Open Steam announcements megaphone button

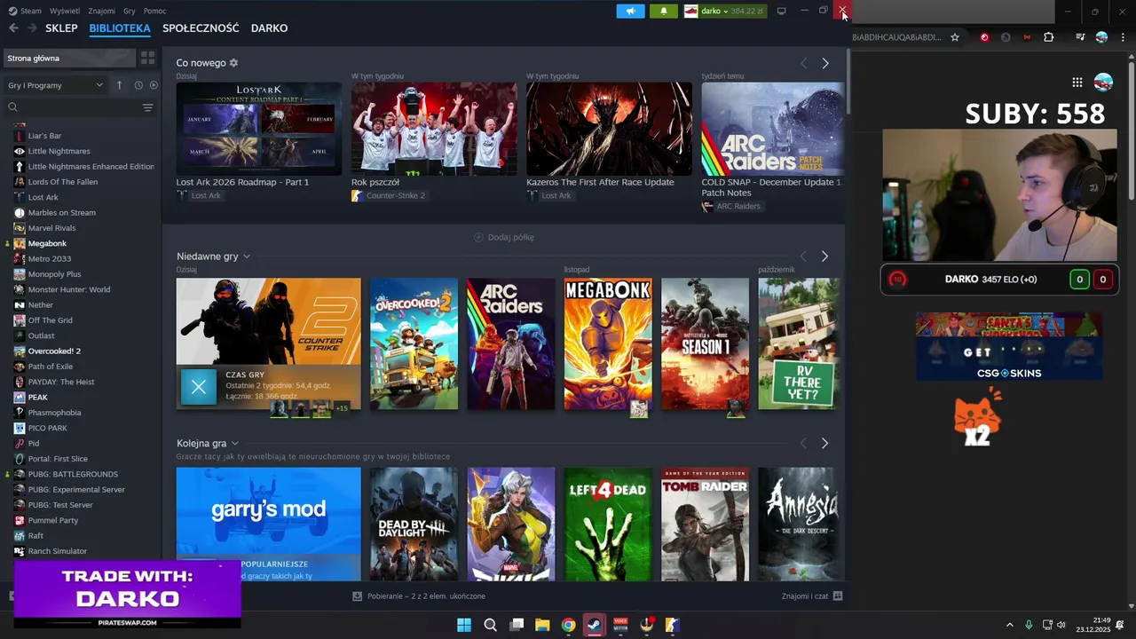(631, 11)
